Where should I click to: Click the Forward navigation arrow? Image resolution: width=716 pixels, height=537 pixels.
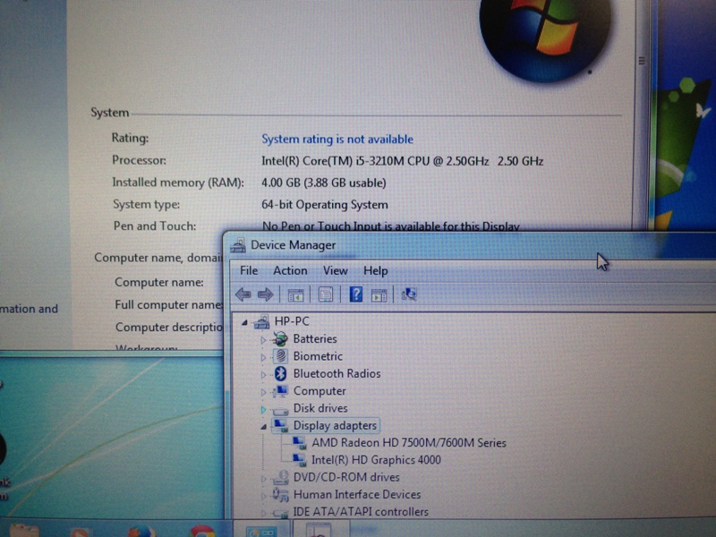click(266, 294)
